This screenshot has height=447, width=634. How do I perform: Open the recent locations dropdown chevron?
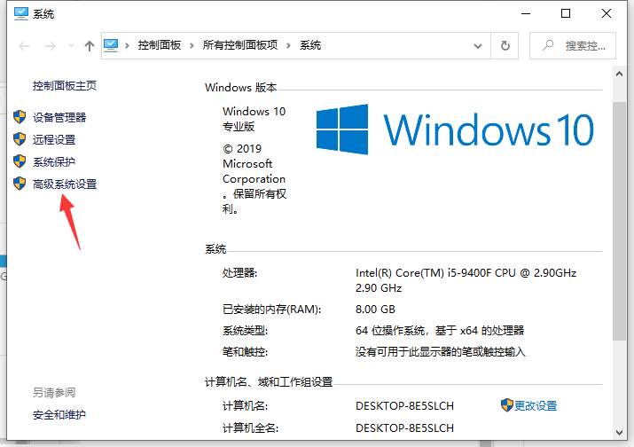(70, 45)
